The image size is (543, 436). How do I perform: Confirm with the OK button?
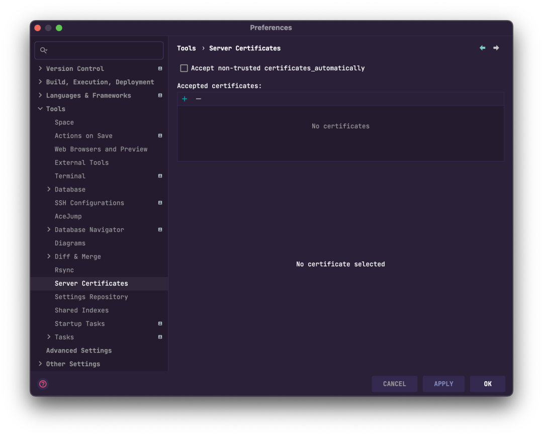(x=488, y=384)
